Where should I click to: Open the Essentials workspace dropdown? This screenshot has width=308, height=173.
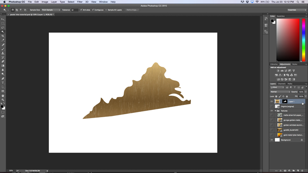[x=297, y=10]
